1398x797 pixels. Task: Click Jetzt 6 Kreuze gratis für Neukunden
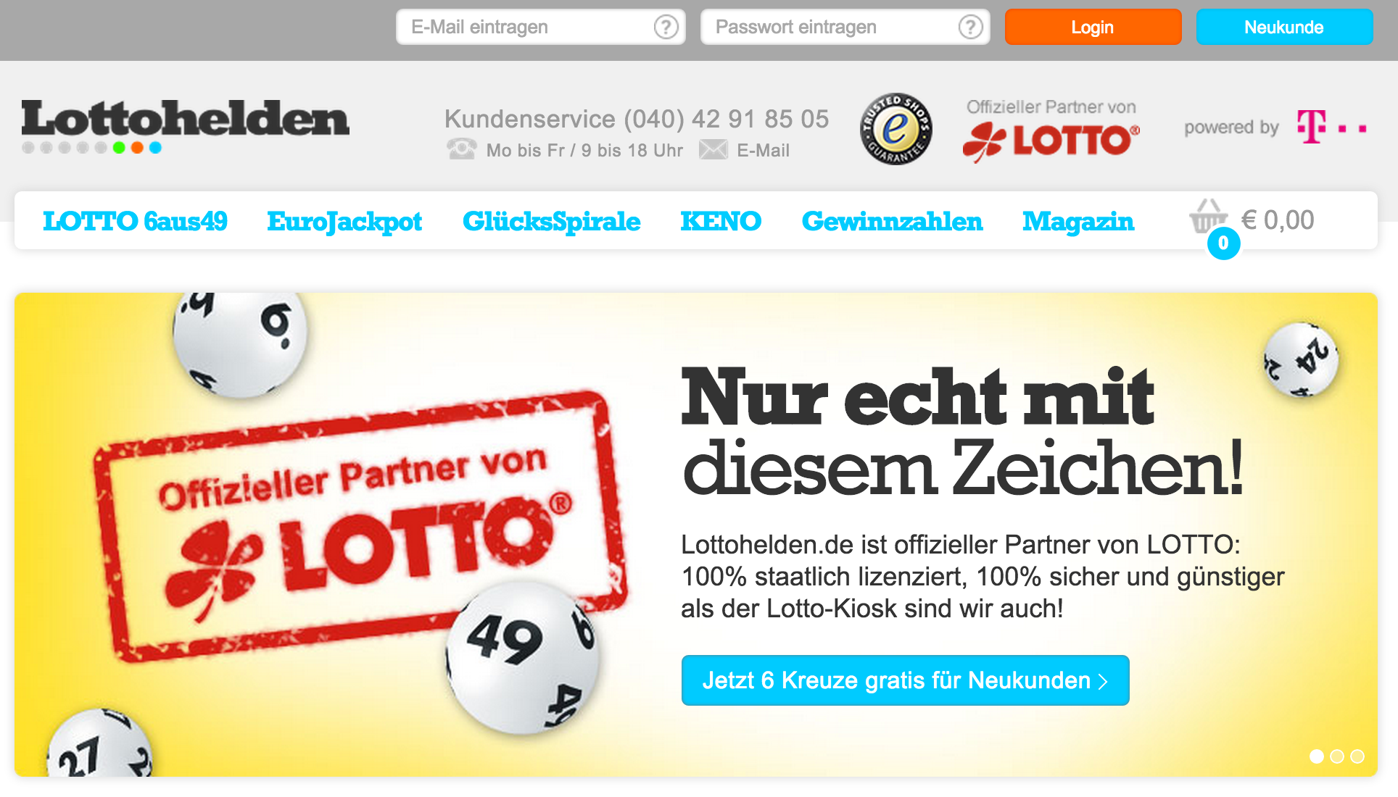pos(905,680)
